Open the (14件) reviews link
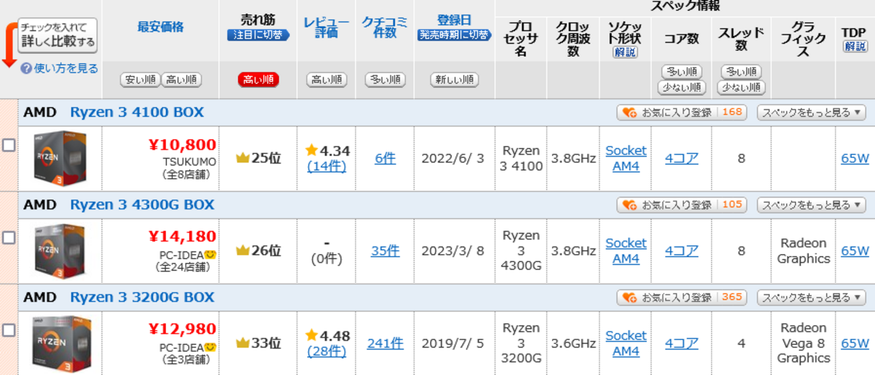875x375 pixels. (x=326, y=166)
